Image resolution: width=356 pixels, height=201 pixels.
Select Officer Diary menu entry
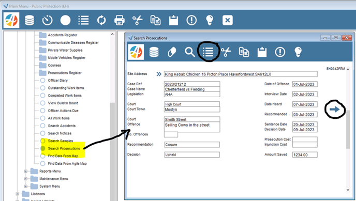pyautogui.click(x=57, y=81)
